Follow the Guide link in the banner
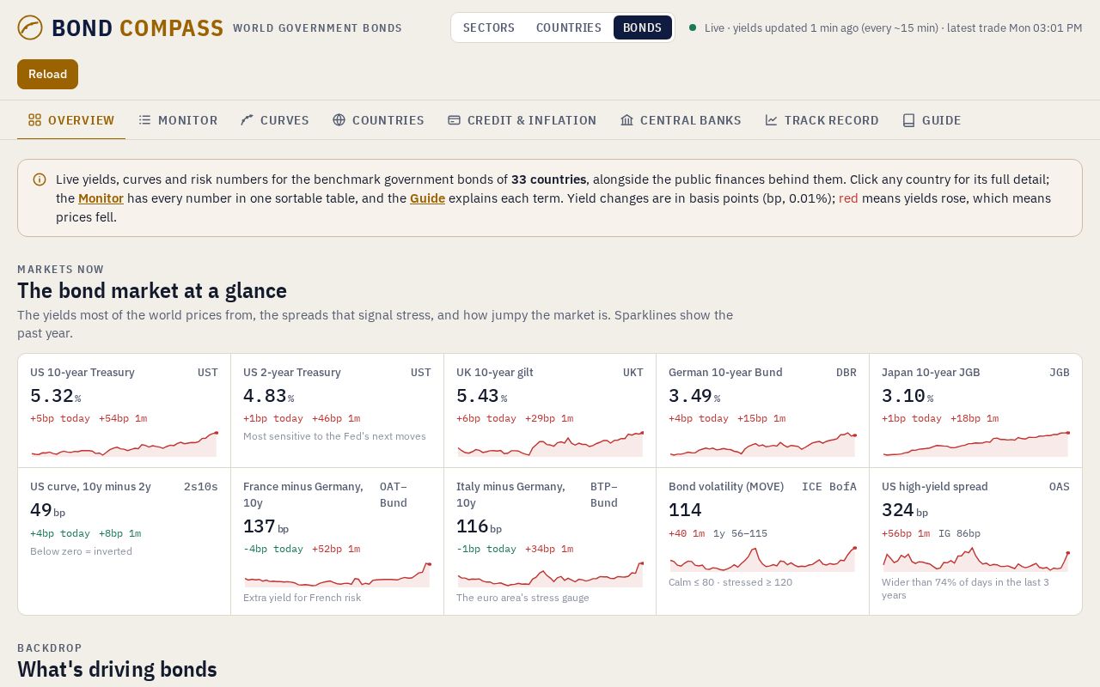This screenshot has width=1100, height=687. 427,198
